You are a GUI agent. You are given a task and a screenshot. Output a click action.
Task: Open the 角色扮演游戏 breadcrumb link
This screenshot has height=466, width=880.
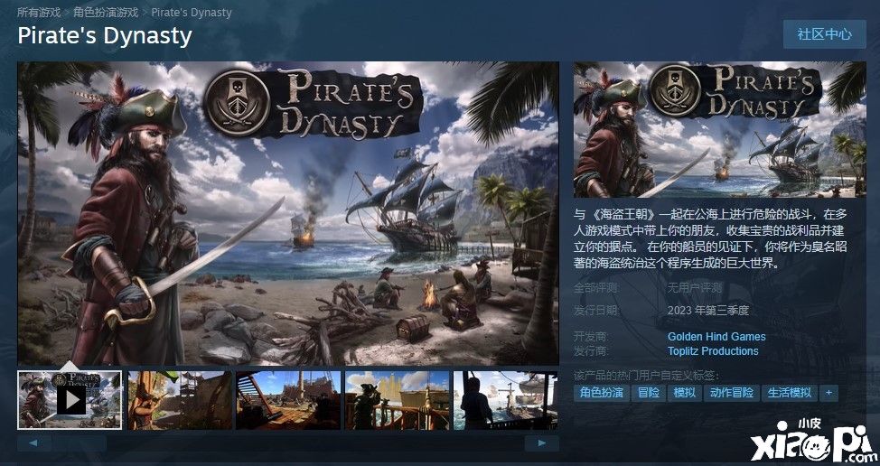tap(106, 12)
